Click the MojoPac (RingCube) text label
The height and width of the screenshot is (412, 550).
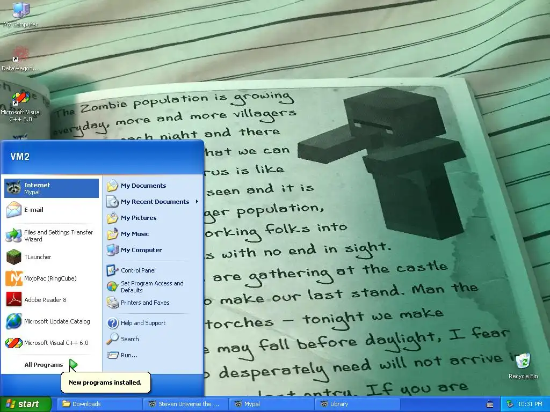pyautogui.click(x=50, y=278)
